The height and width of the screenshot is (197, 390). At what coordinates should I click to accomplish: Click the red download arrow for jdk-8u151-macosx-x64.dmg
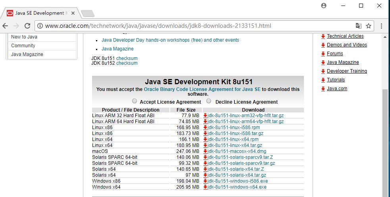coord(205,151)
